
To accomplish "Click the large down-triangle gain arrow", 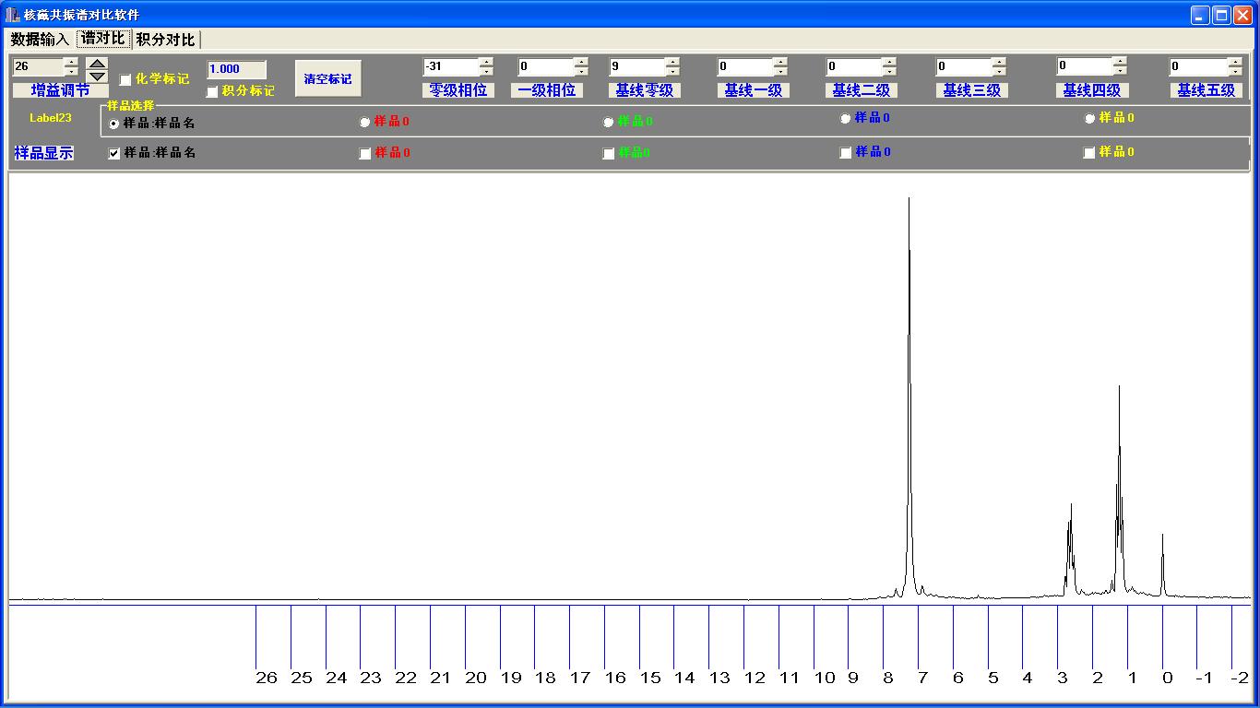I will (97, 76).
